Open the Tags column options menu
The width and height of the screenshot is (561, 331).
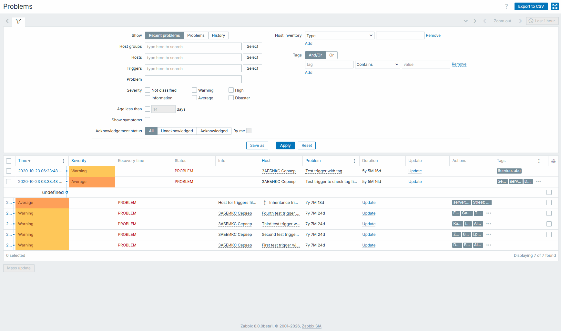click(x=539, y=161)
